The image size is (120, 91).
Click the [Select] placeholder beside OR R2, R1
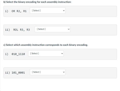tap(36, 11)
